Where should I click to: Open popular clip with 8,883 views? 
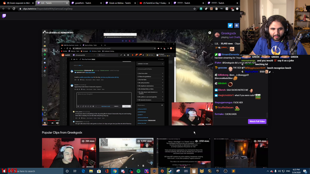[126, 153]
